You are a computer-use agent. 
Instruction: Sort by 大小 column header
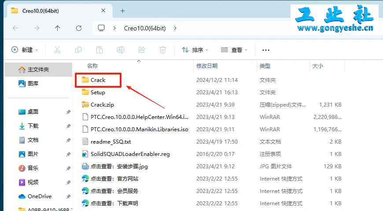coord(318,66)
